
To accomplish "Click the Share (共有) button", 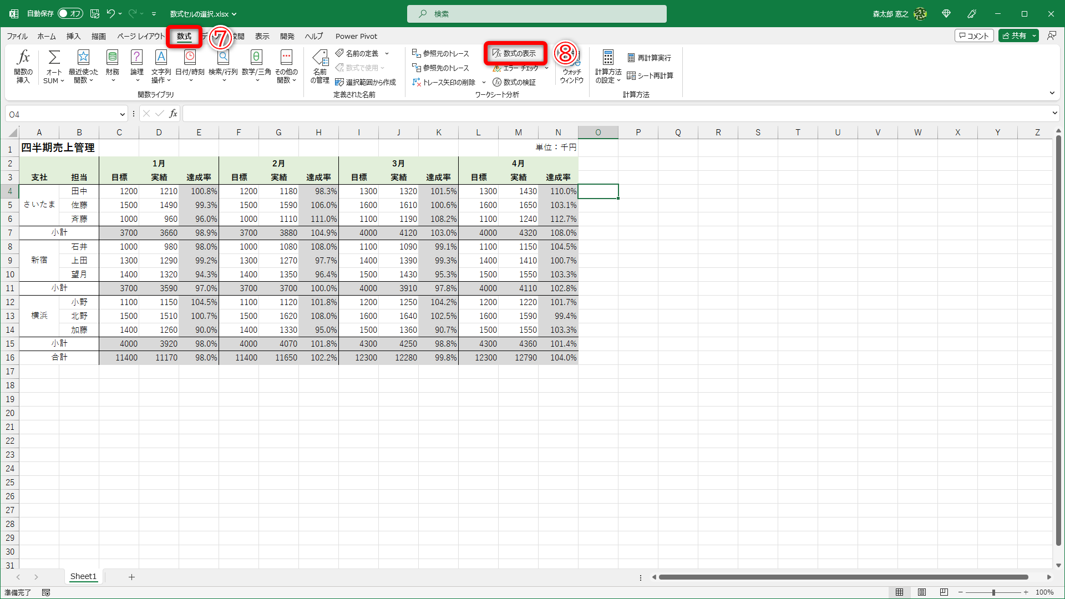I will click(1015, 35).
